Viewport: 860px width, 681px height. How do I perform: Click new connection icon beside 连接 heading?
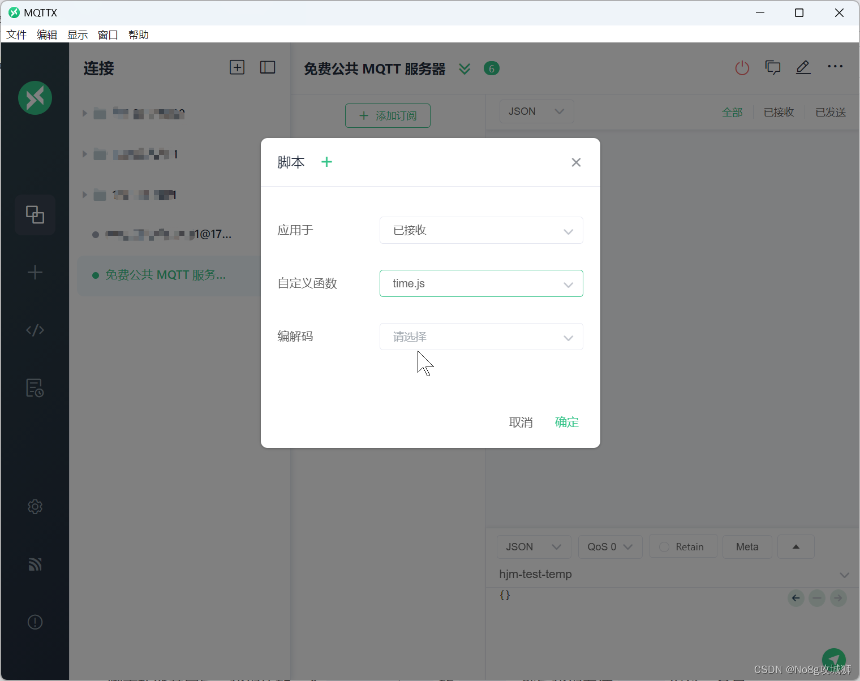(237, 67)
